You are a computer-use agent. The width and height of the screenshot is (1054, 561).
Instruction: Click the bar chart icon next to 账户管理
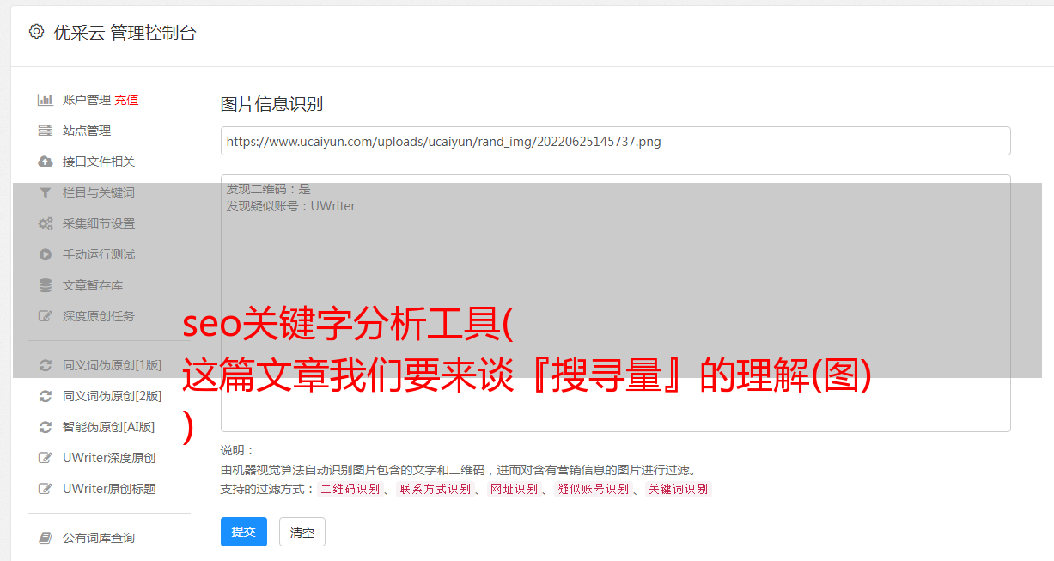(46, 100)
